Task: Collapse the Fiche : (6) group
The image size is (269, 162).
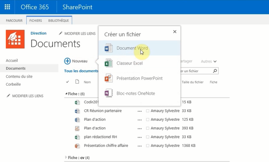Action: pos(66,93)
